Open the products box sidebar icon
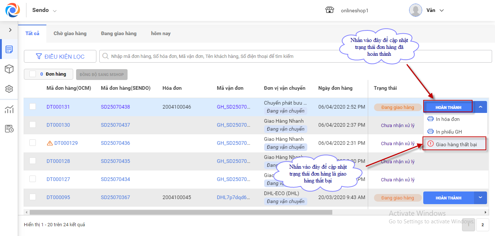 (x=9, y=69)
